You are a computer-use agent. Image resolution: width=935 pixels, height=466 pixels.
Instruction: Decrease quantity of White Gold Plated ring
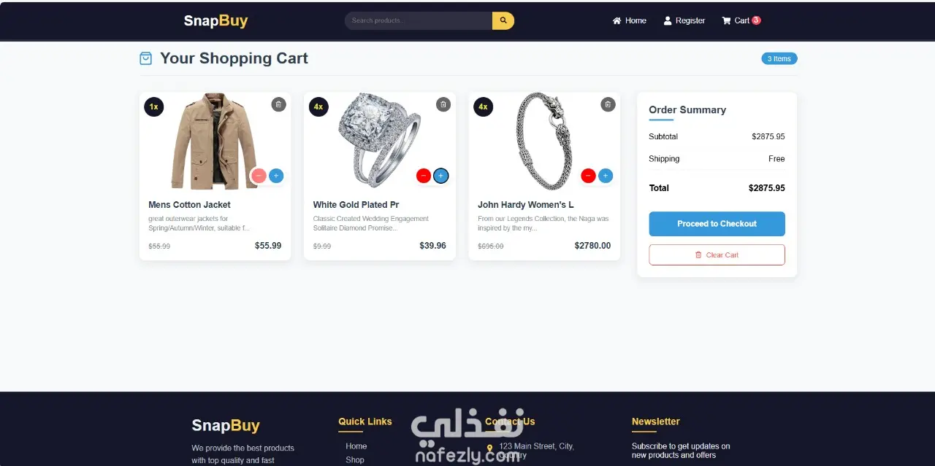coord(424,176)
